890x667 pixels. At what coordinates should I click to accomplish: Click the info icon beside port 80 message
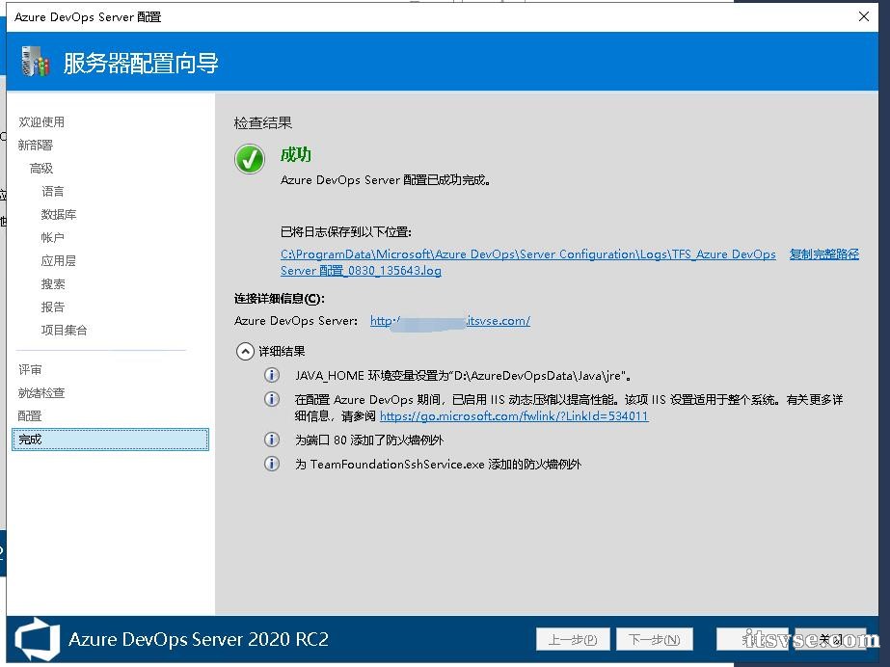pyautogui.click(x=272, y=440)
